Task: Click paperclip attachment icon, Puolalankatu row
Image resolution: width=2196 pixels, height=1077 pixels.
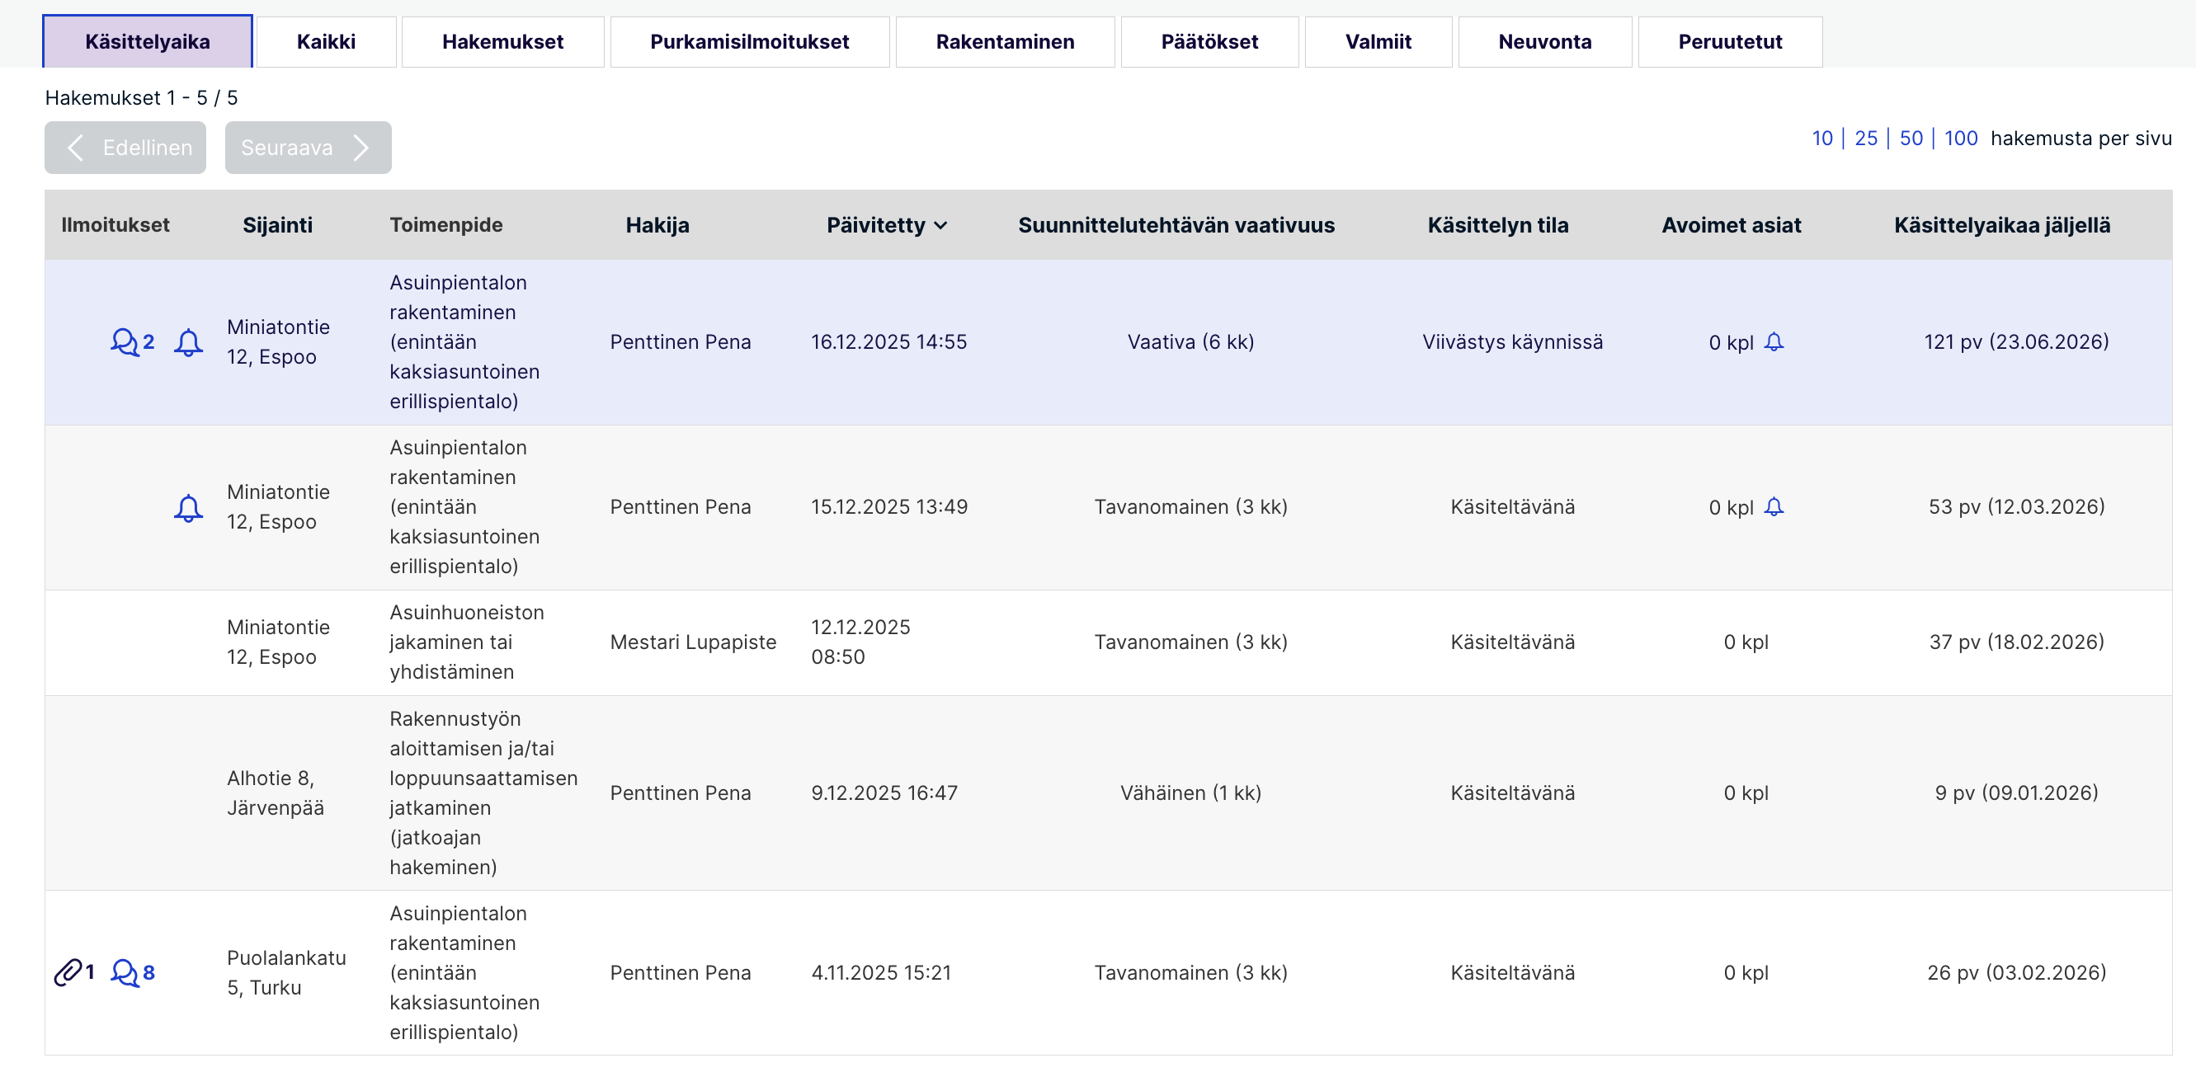Action: point(68,972)
